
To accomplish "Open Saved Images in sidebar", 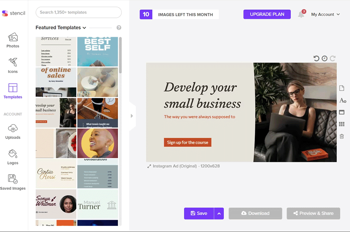I will pyautogui.click(x=13, y=182).
